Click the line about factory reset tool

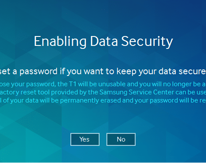103,92
